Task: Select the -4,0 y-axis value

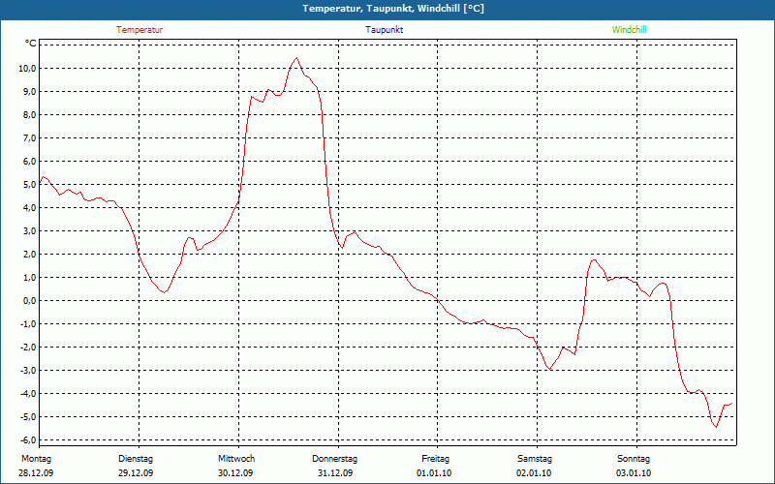Action: point(28,393)
